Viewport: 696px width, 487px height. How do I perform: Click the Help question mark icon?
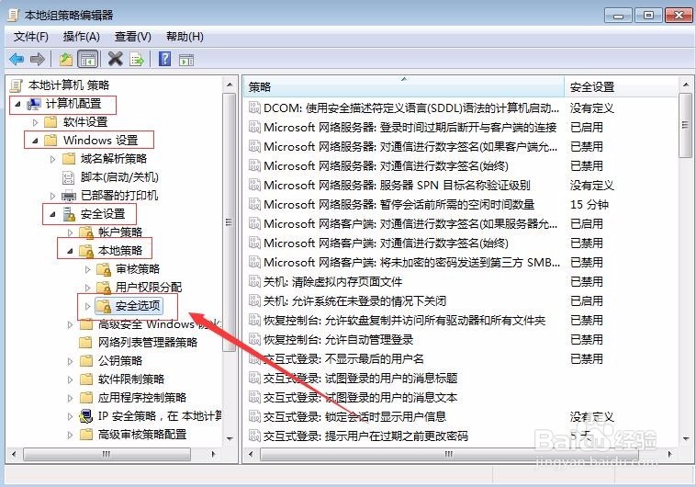[164, 59]
